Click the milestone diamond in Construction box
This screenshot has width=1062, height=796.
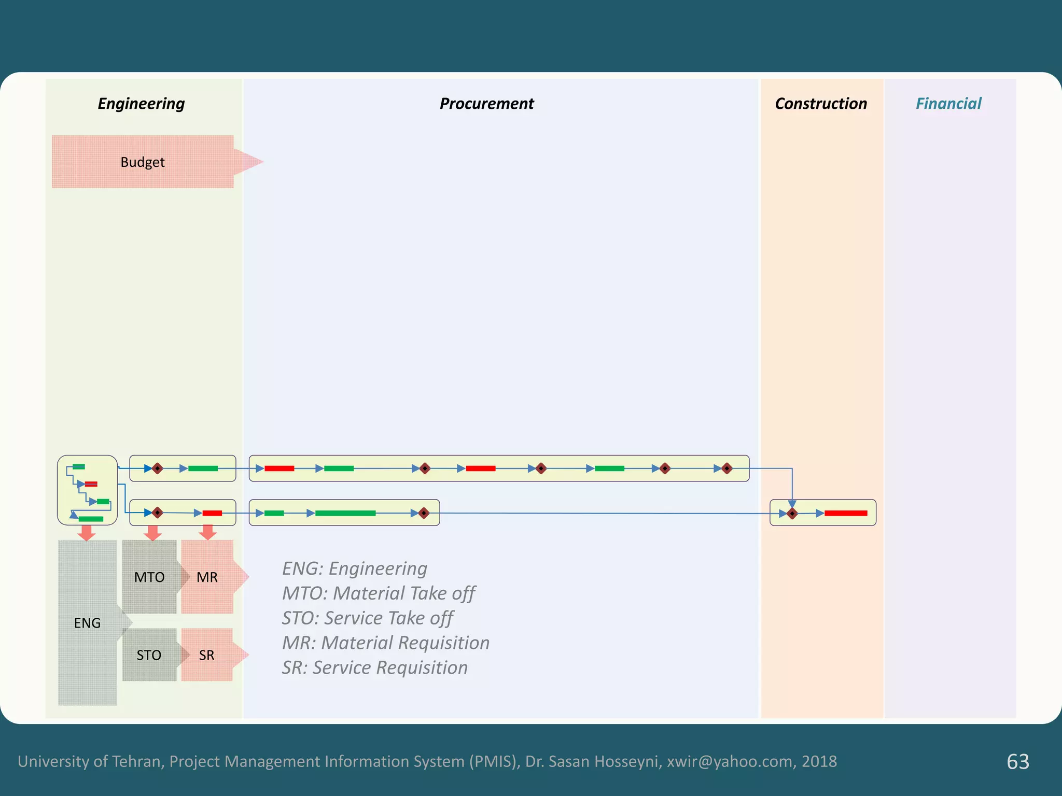point(792,514)
